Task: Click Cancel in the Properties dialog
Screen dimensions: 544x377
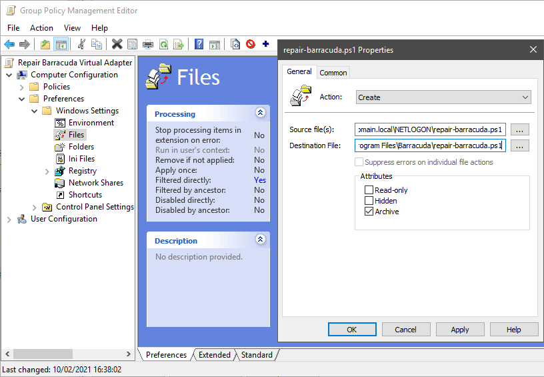Action: pos(405,330)
